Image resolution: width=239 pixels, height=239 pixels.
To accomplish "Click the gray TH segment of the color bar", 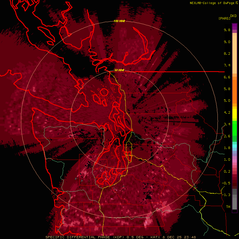I will coord(234,203).
